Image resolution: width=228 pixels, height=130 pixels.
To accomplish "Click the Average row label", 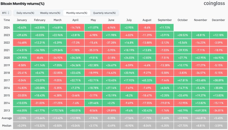I will pyautogui.click(x=7, y=118).
